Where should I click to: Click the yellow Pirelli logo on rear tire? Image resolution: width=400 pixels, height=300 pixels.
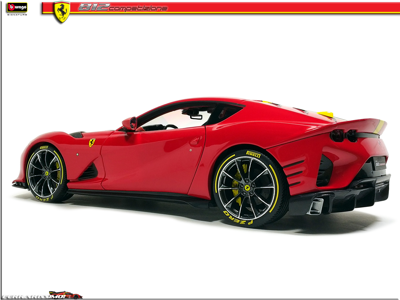253,154
